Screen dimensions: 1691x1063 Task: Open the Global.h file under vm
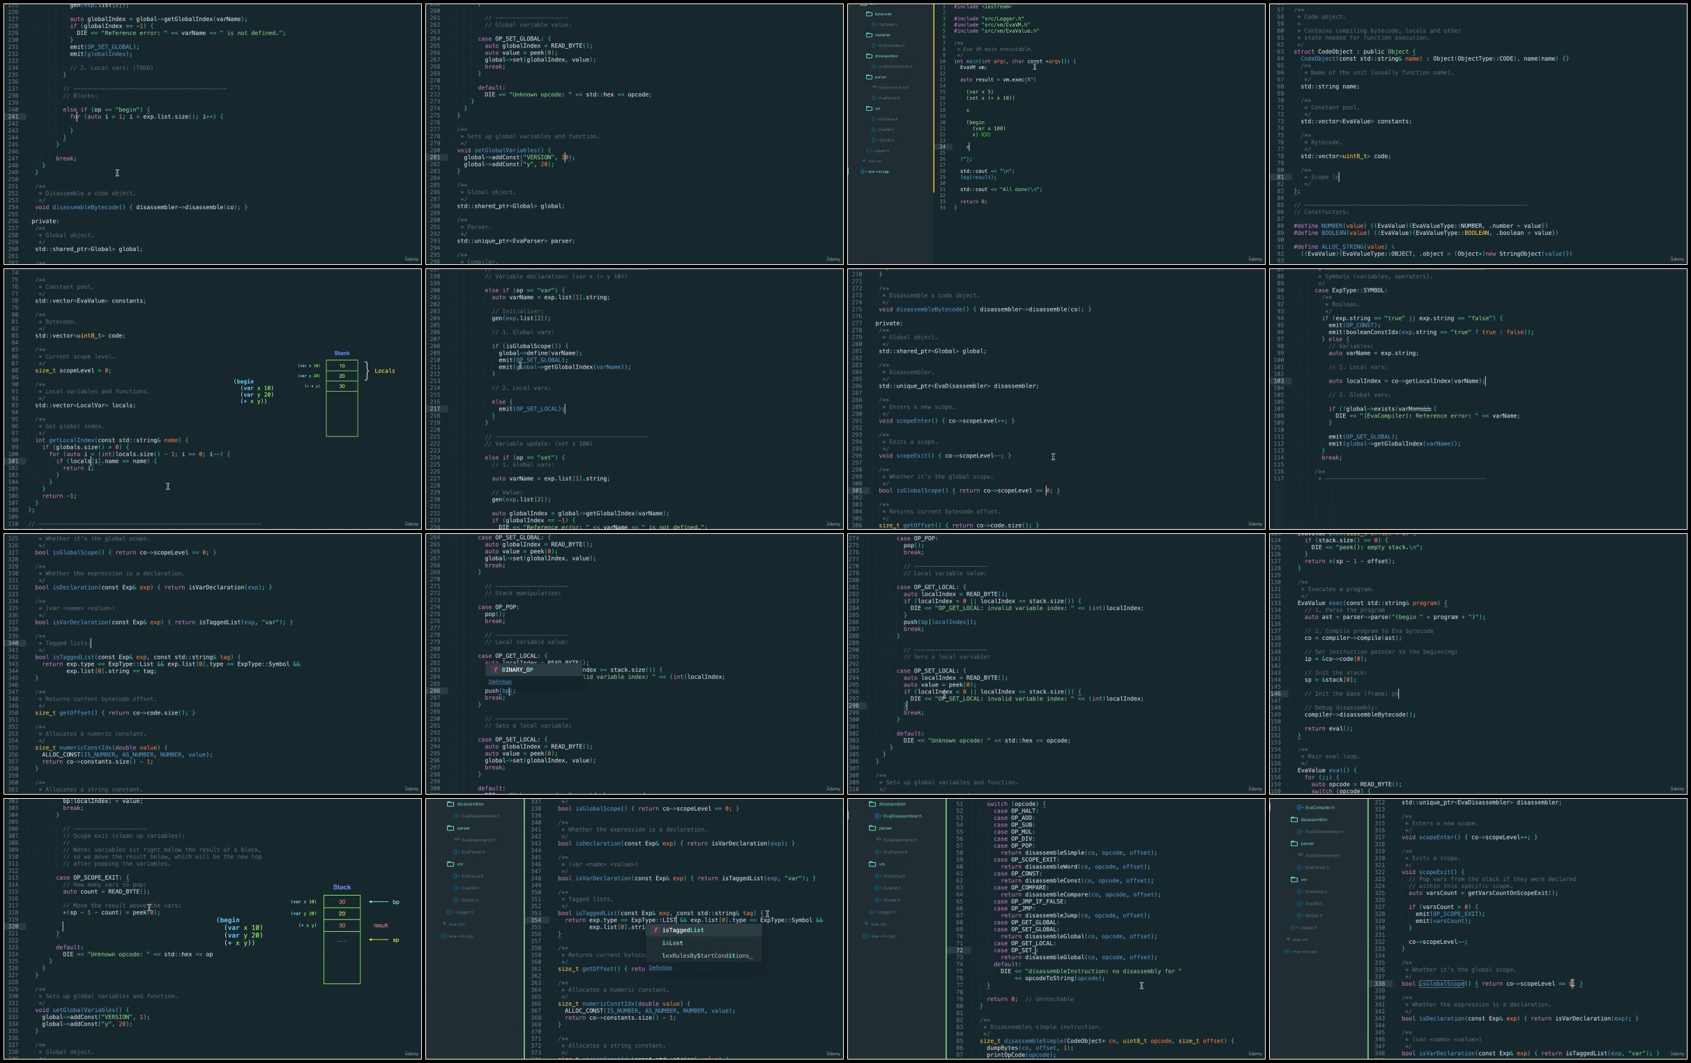[x=886, y=139]
